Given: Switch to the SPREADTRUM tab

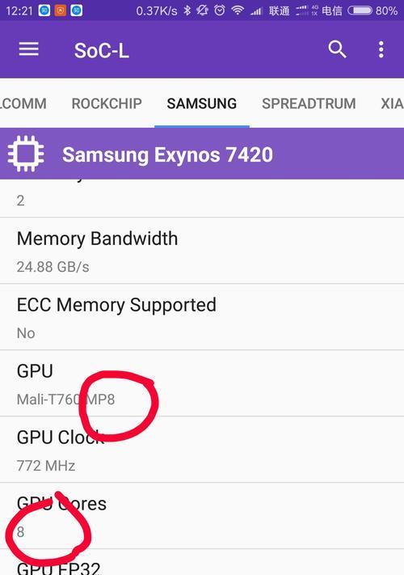Looking at the screenshot, I should (x=309, y=104).
